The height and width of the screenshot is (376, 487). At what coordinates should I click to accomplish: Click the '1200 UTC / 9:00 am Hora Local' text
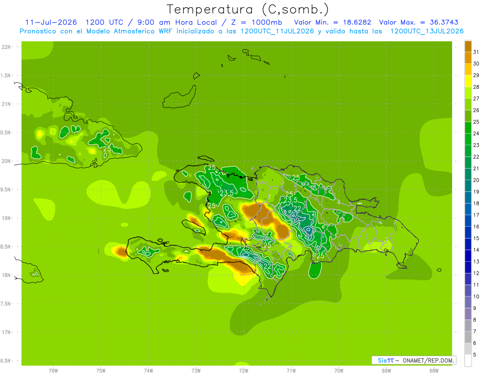tap(152, 22)
